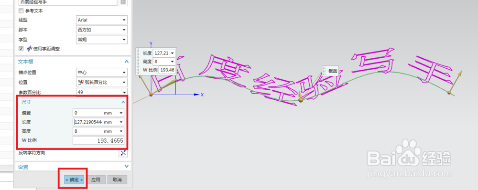
Task: Click the gold point handle near the curve end
Action: [449, 92]
